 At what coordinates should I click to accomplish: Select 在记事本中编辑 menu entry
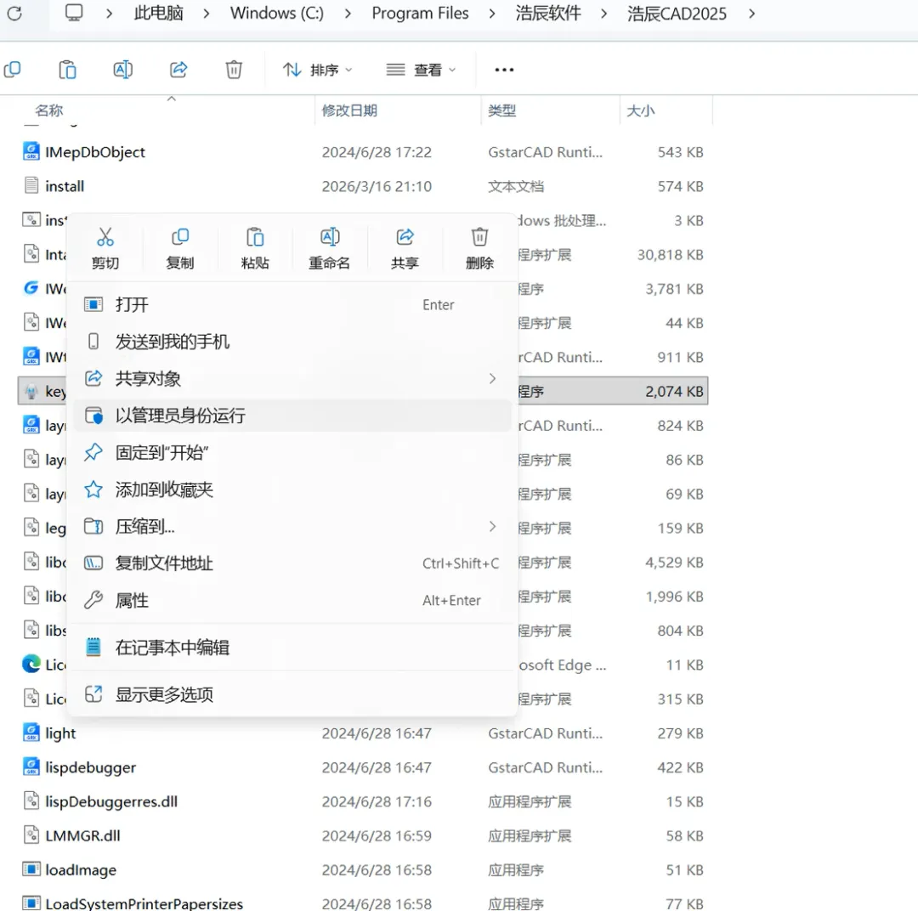[x=292, y=648]
